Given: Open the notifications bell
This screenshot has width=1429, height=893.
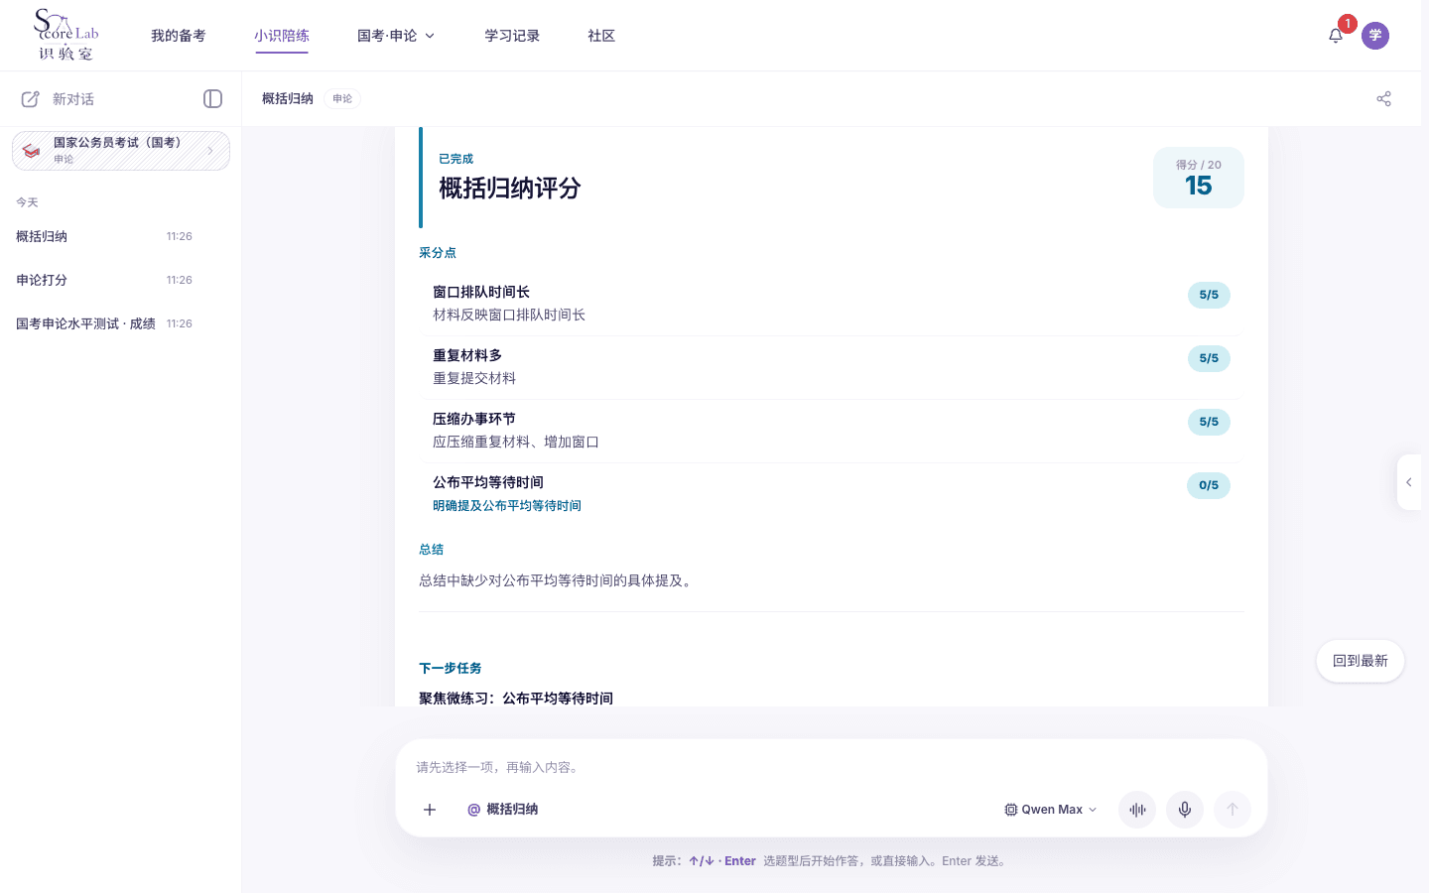Looking at the screenshot, I should click(x=1336, y=36).
